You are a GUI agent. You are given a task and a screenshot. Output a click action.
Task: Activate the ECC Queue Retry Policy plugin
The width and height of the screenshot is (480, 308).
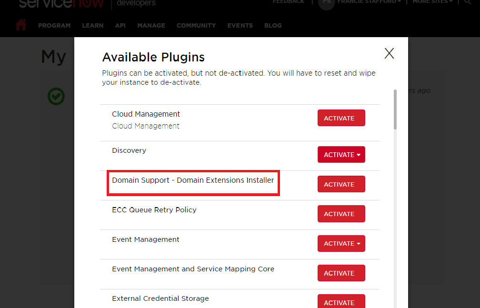coord(341,213)
